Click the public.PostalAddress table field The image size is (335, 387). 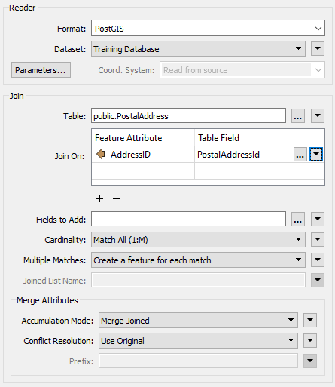coord(188,115)
